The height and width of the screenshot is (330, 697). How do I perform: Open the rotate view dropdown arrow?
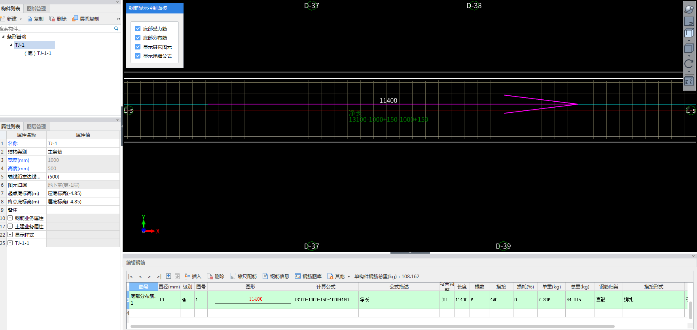pos(689,71)
